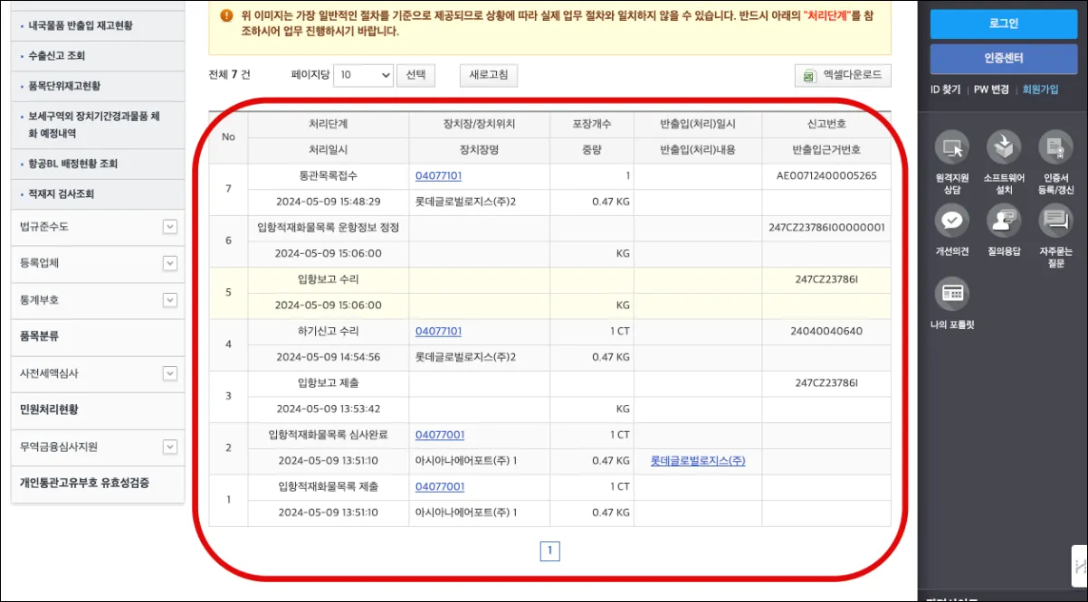Open 원격지원 상담 icon
Viewport: 1088px width, 602px height.
[x=951, y=146]
